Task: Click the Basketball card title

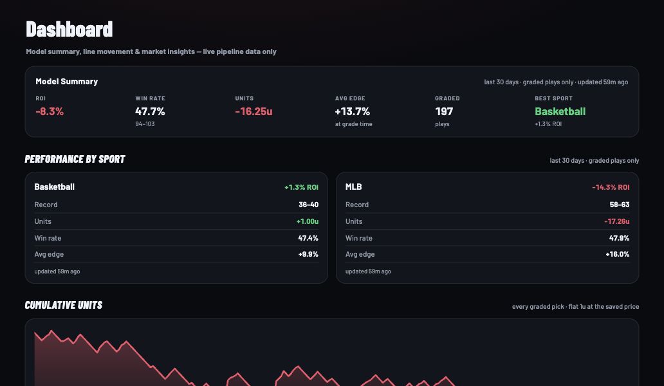Action: [54, 187]
